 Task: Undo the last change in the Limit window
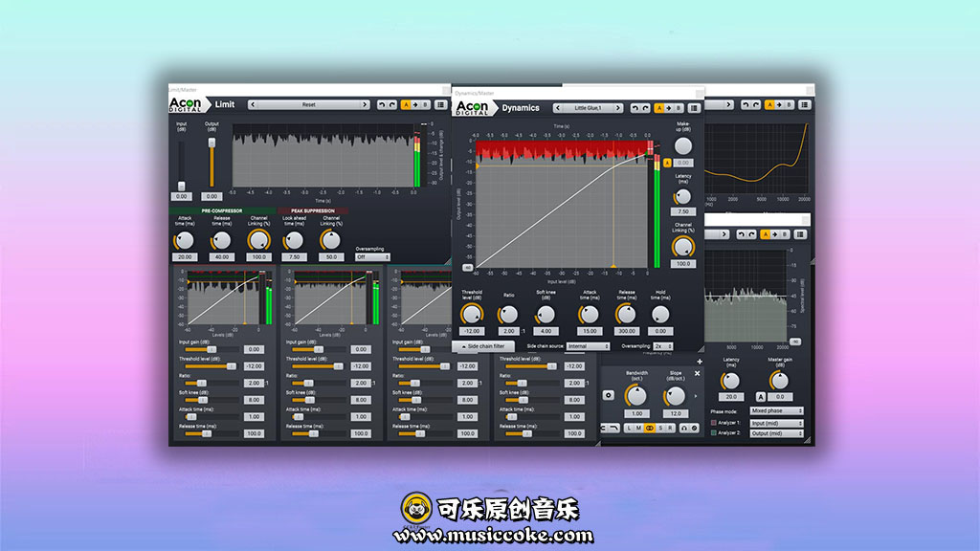pos(381,105)
